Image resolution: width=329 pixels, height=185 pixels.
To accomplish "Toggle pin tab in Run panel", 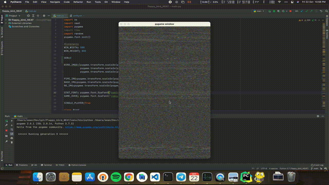I will click(x=6, y=141).
